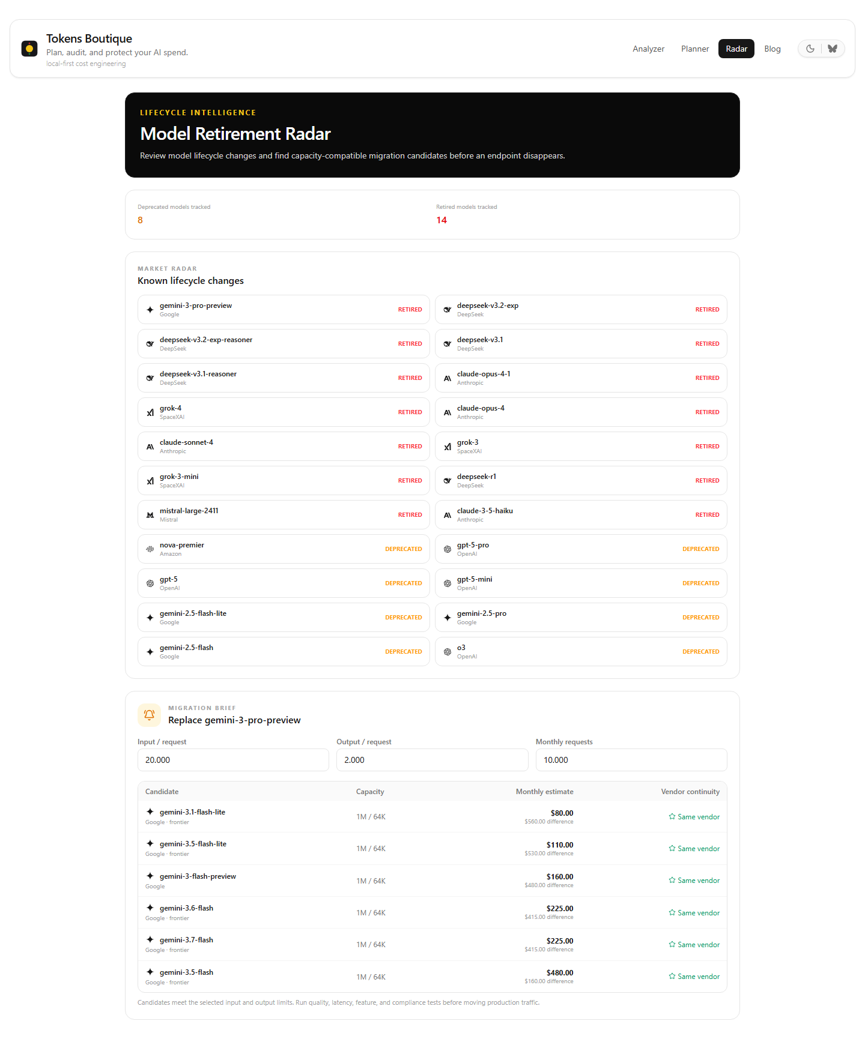Select the claude-opus-4-1 card
Image resolution: width=865 pixels, height=1039 pixels.
(581, 378)
